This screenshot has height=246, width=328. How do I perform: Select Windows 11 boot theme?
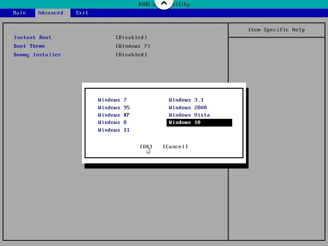coord(114,130)
